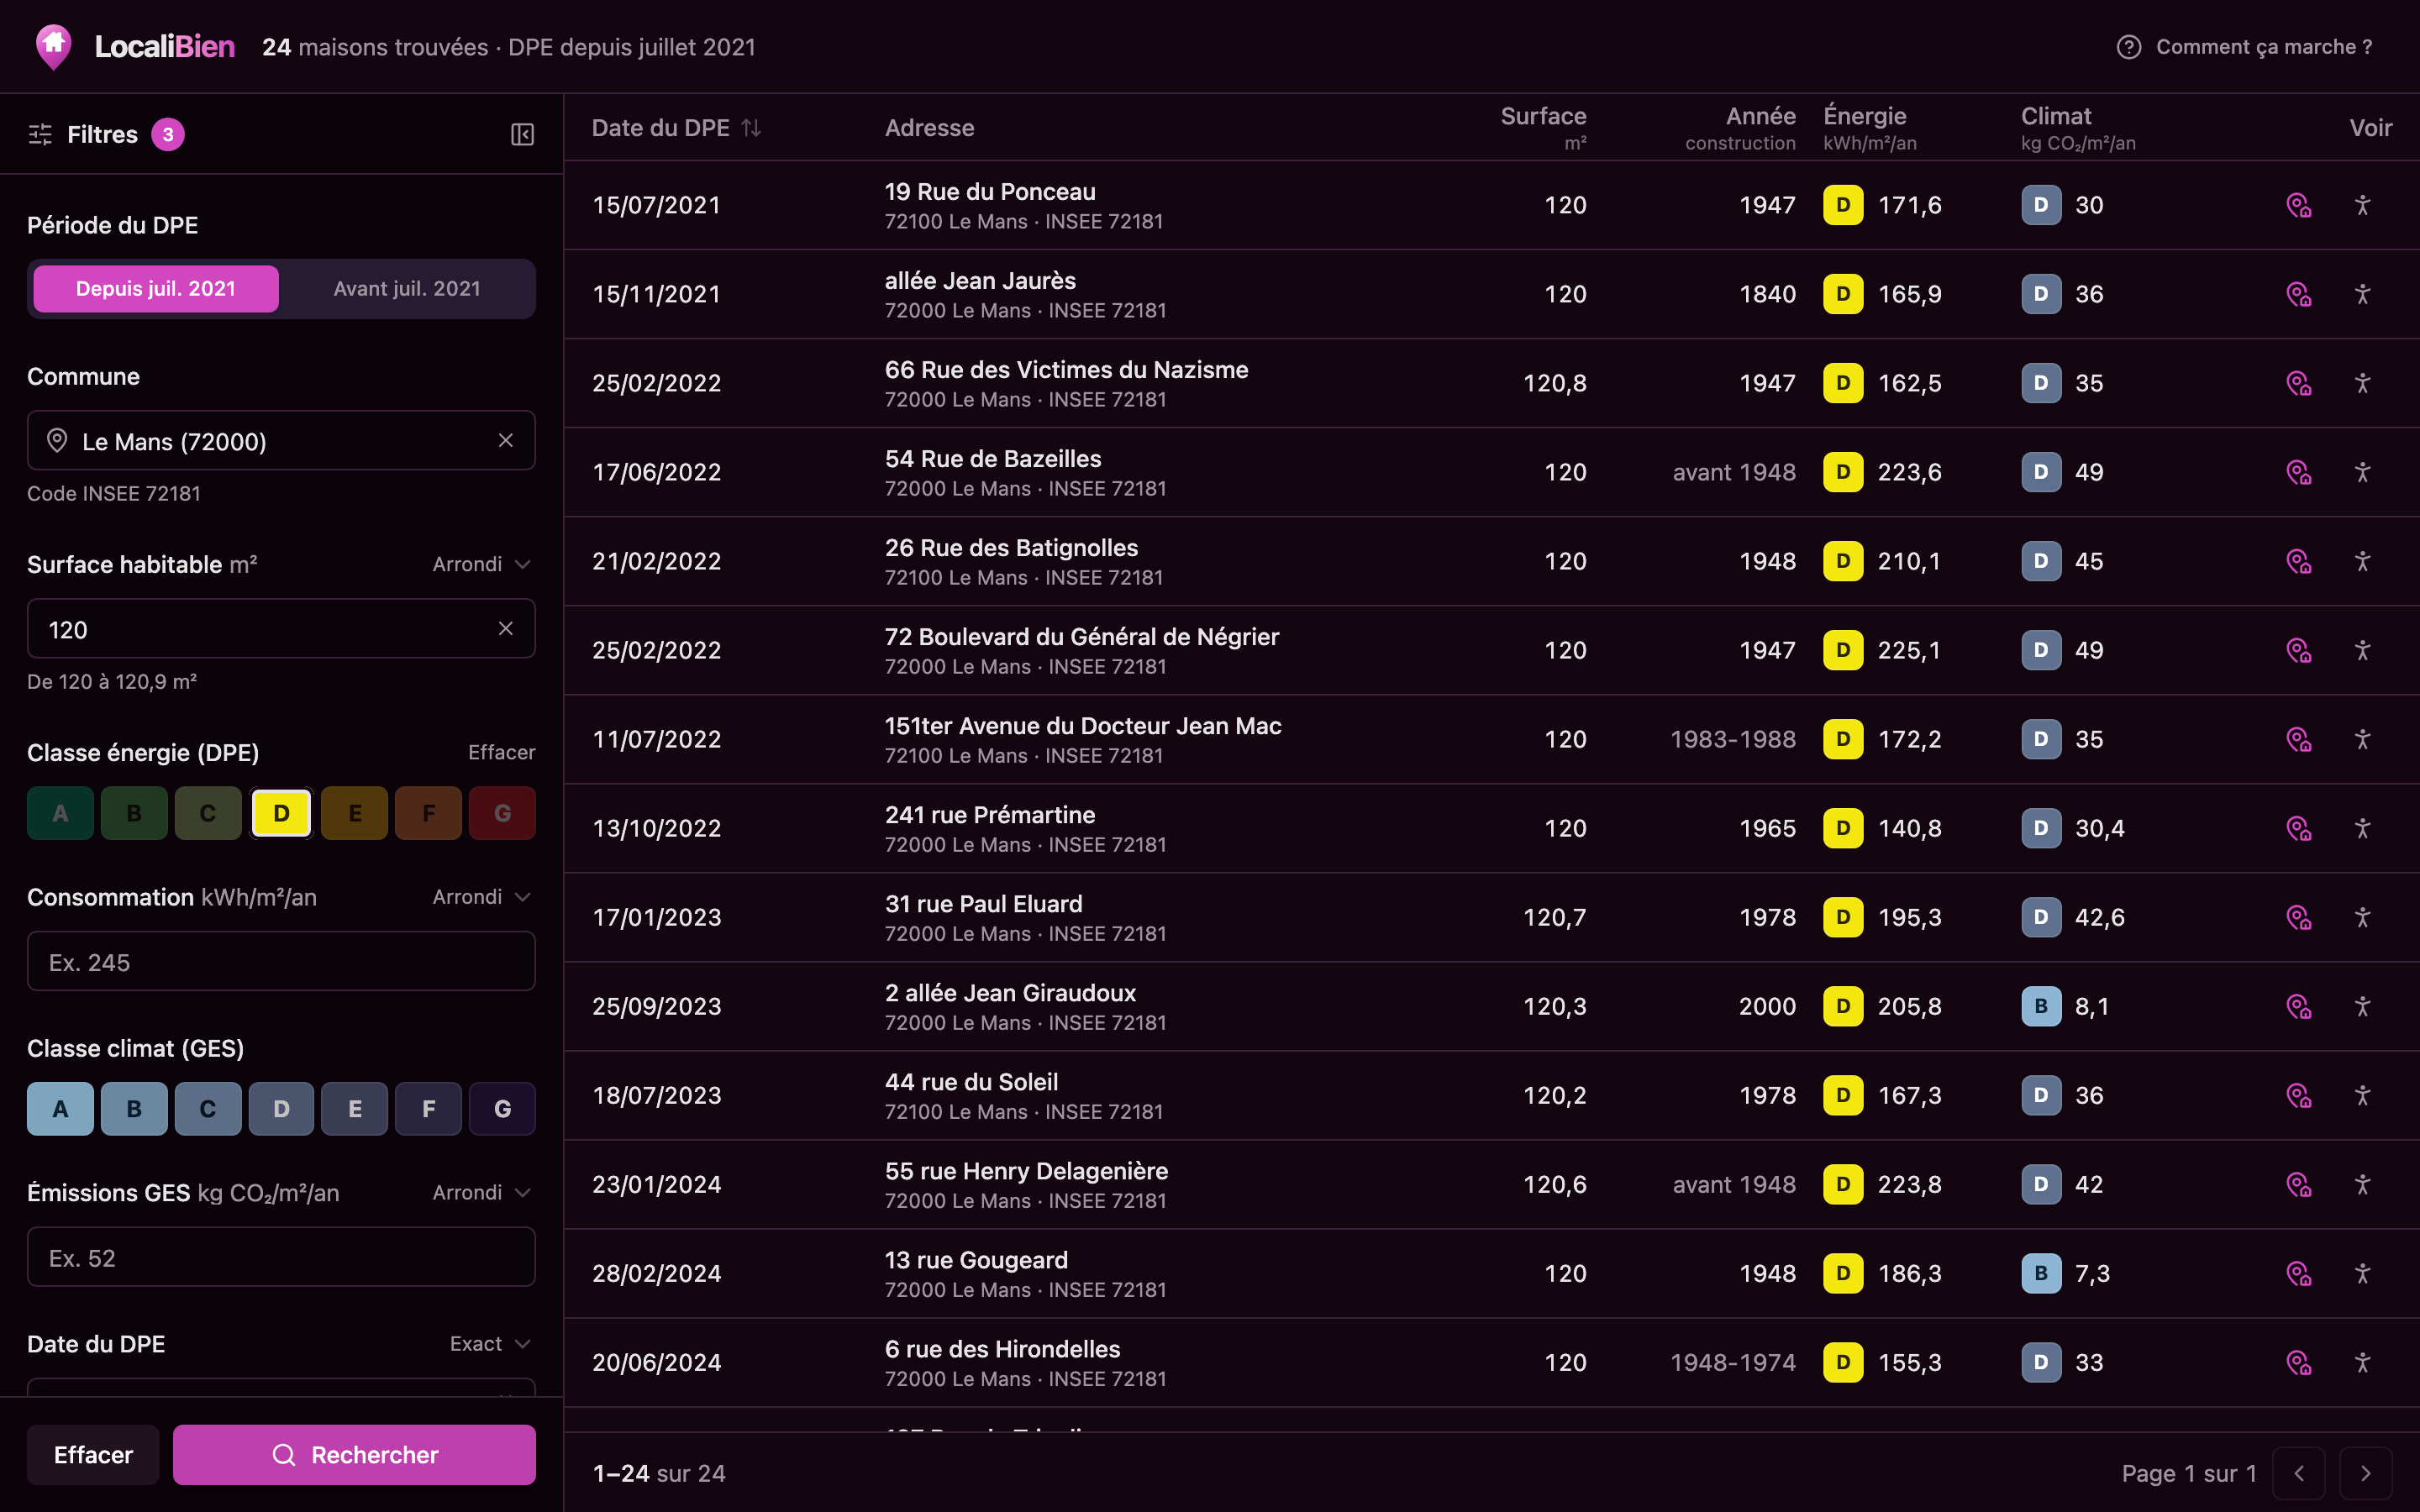Open Émissions GES Arrondi dropdown

tap(481, 1192)
